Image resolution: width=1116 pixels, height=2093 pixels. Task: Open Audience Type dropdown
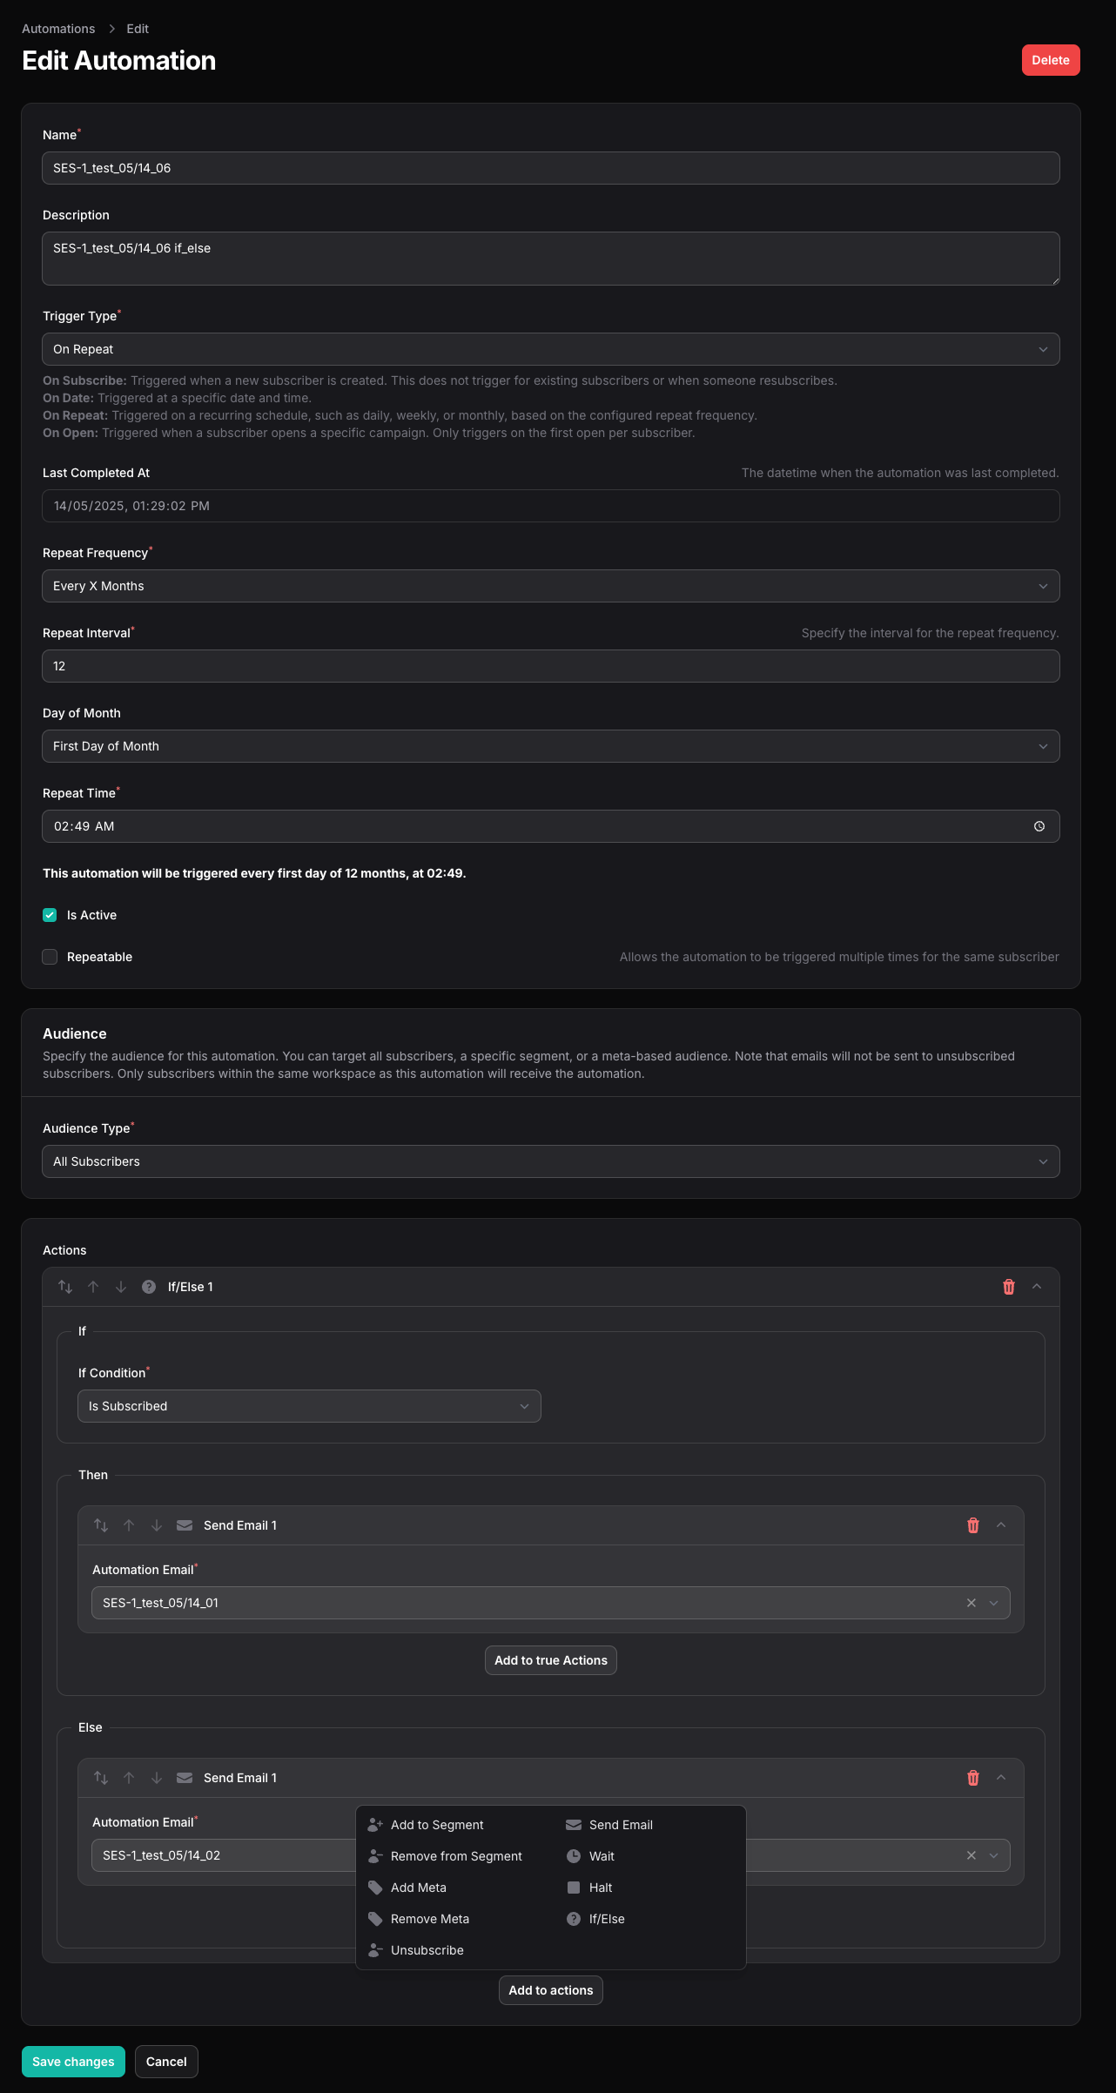tap(551, 1161)
